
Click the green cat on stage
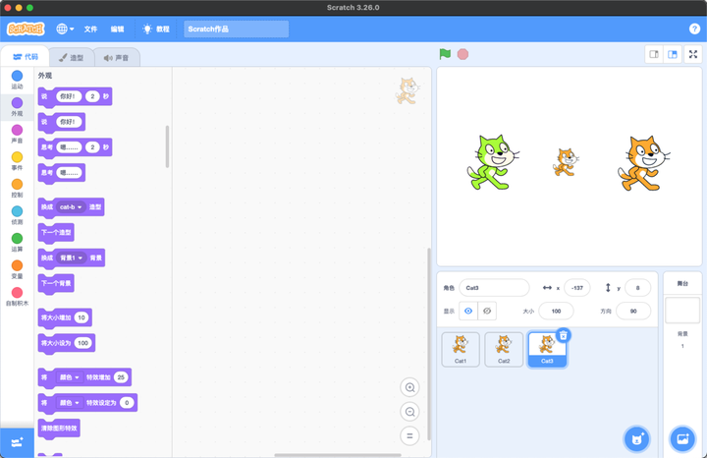(x=492, y=162)
